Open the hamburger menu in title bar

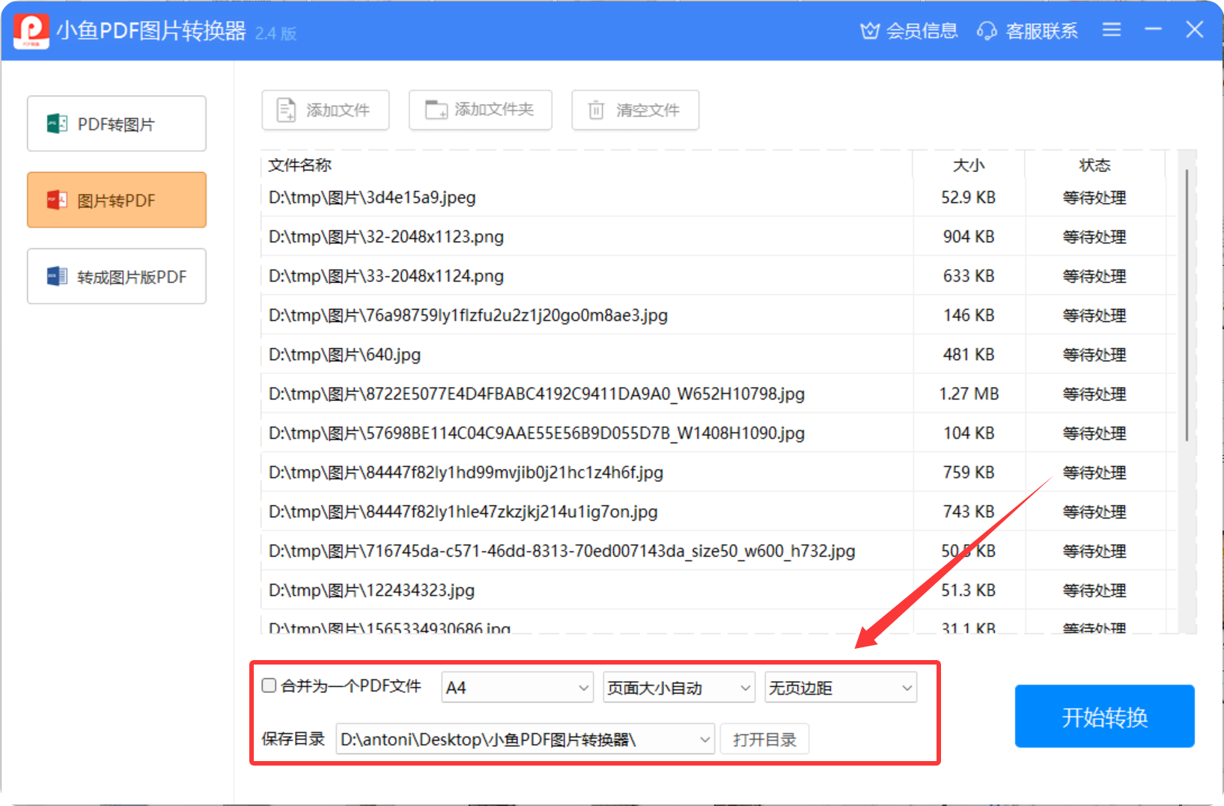coord(1111,31)
